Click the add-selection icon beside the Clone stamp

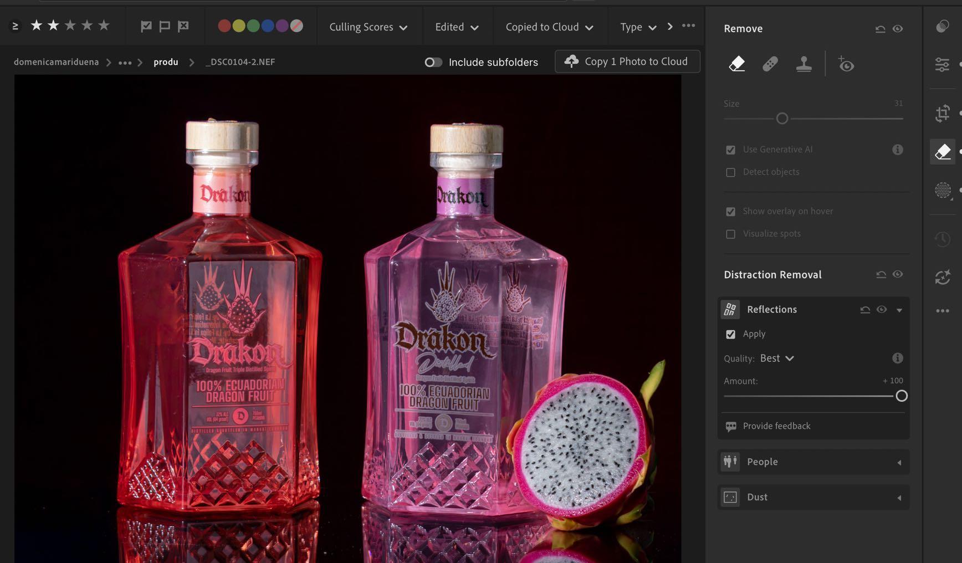[846, 64]
